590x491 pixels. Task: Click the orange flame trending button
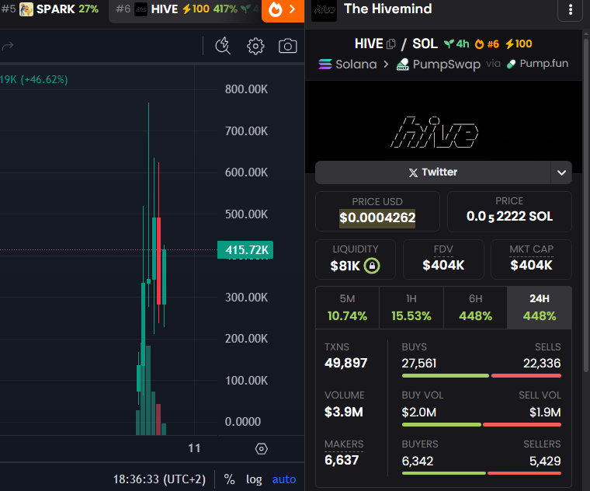[283, 11]
